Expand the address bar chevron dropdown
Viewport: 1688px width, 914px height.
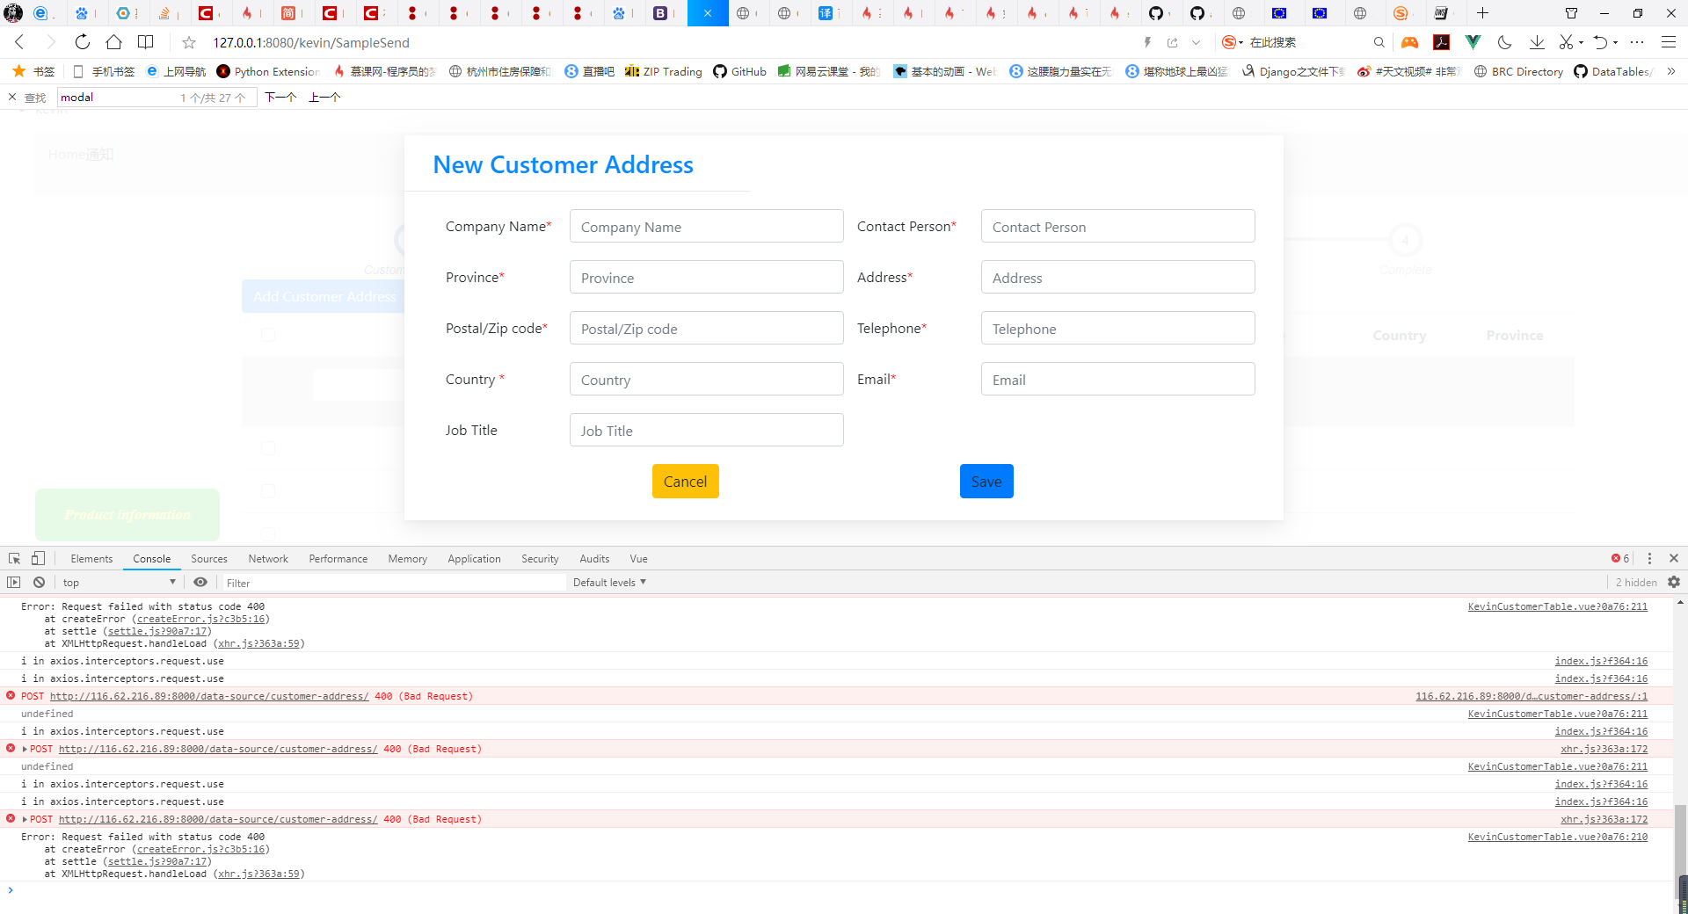click(1196, 42)
